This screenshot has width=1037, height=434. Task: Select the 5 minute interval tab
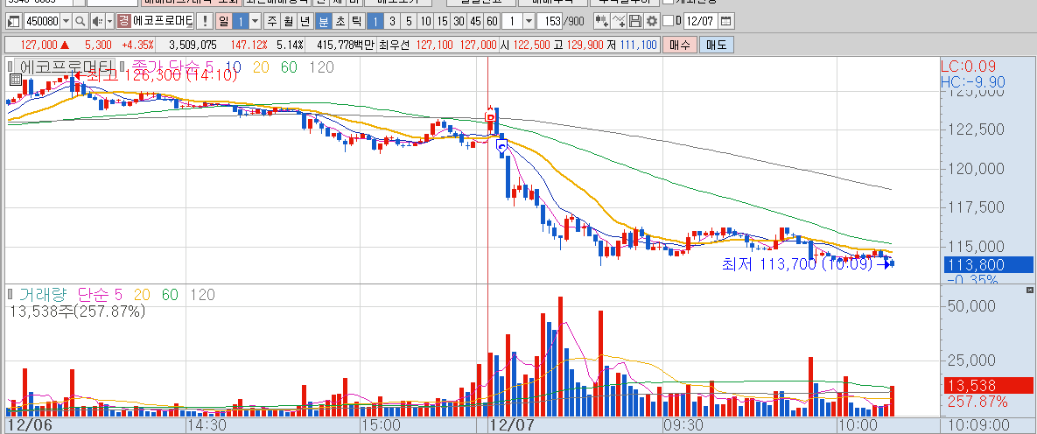point(409,21)
